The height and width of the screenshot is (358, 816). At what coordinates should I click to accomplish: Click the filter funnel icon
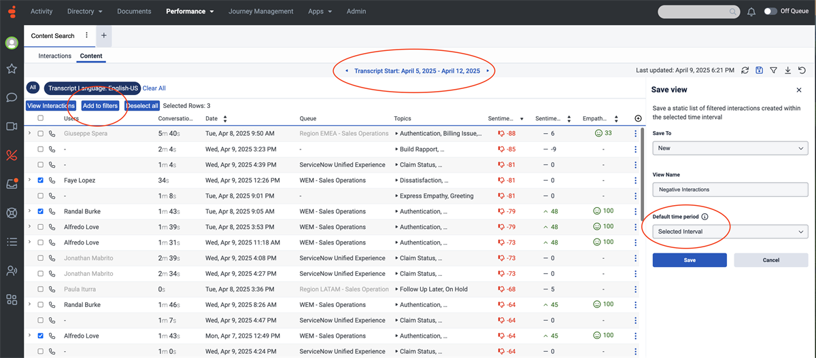tap(773, 70)
